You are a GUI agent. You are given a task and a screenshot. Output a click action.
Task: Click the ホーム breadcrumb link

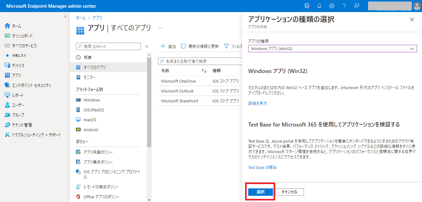(81, 18)
